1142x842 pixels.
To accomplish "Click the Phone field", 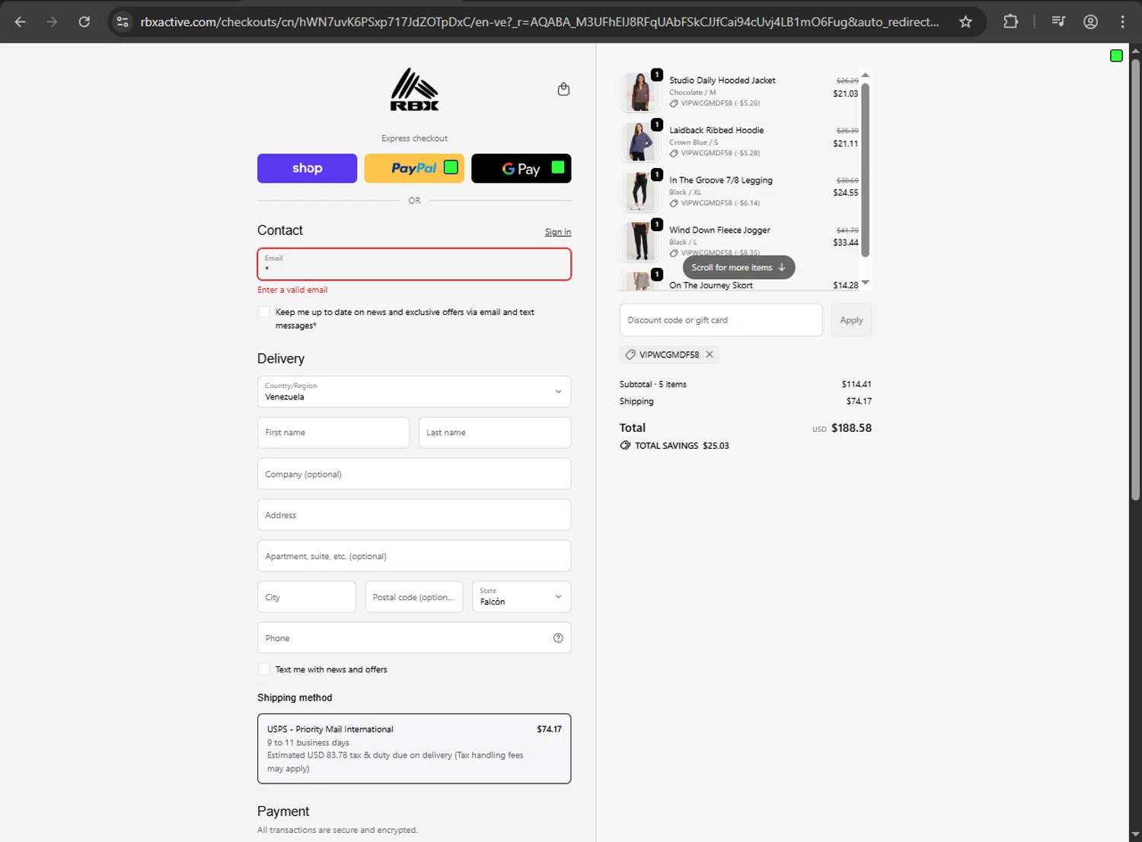I will click(414, 638).
